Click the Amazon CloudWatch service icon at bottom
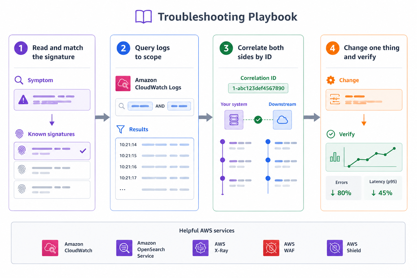417x278 pixels. click(x=50, y=248)
